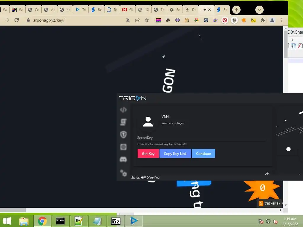The image size is (303, 227).
Task: Open File Explorer from taskbar
Action: pyautogui.click(x=24, y=221)
